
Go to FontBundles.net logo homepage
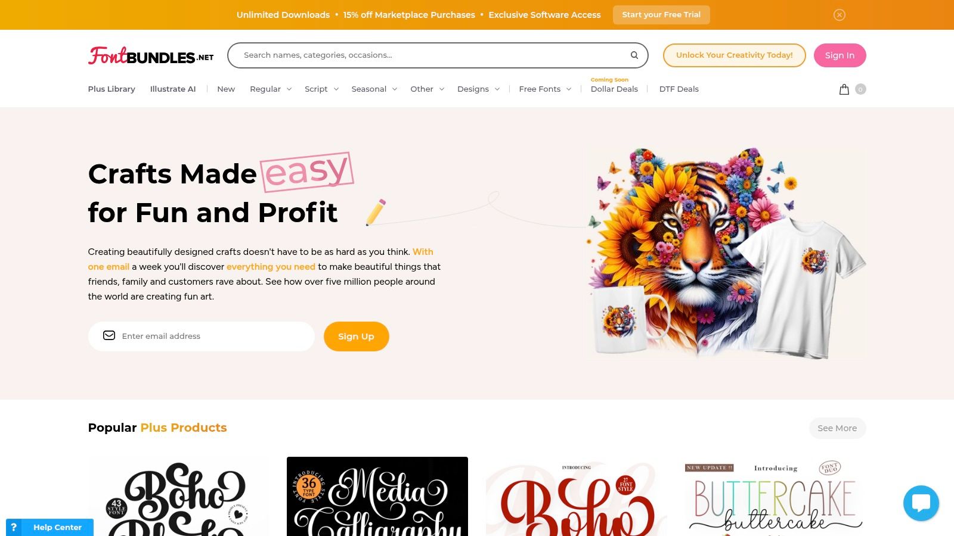pyautogui.click(x=151, y=55)
